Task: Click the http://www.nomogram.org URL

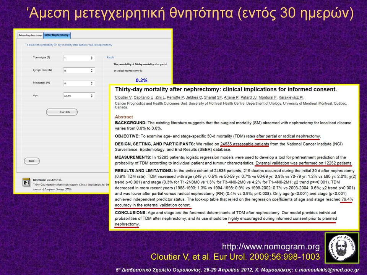Action: [x=271, y=246]
